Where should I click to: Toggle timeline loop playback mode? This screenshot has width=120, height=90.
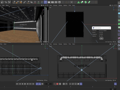click(x=37, y=84)
